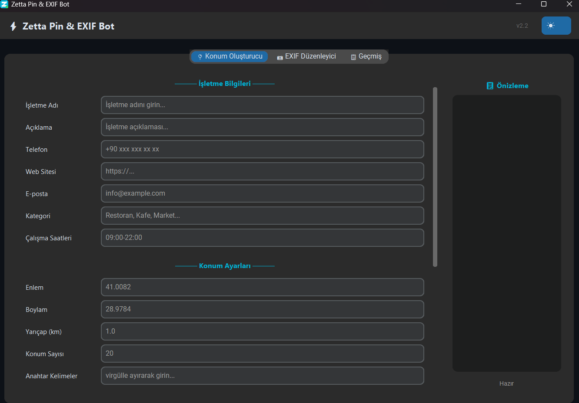
Task: Click the Çalışma Saatleri label
Action: [49, 238]
